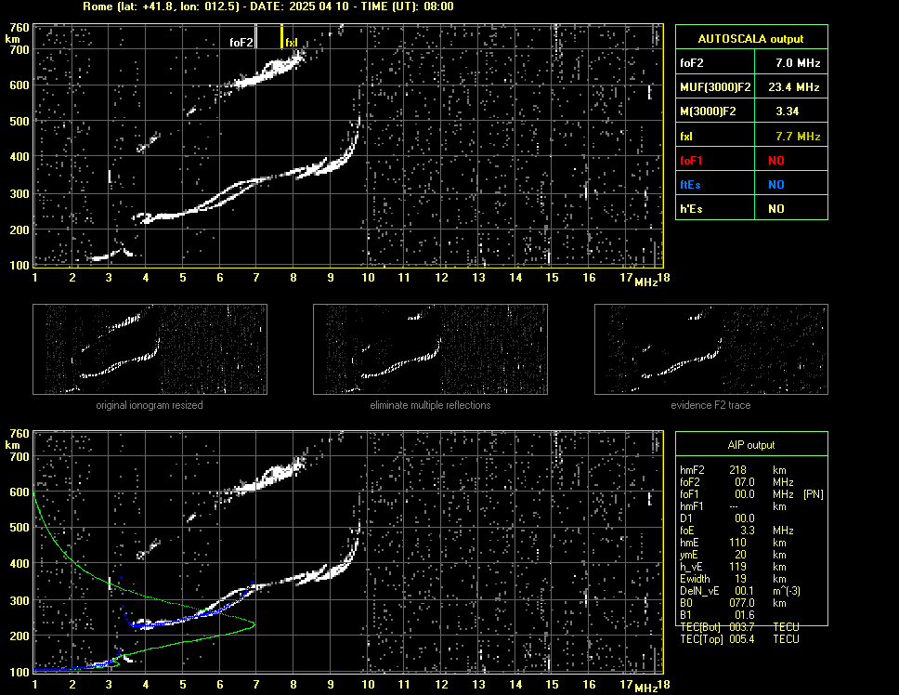This screenshot has width=899, height=695.
Task: Select the 'h_vE' label in AIP output
Action: point(690,567)
